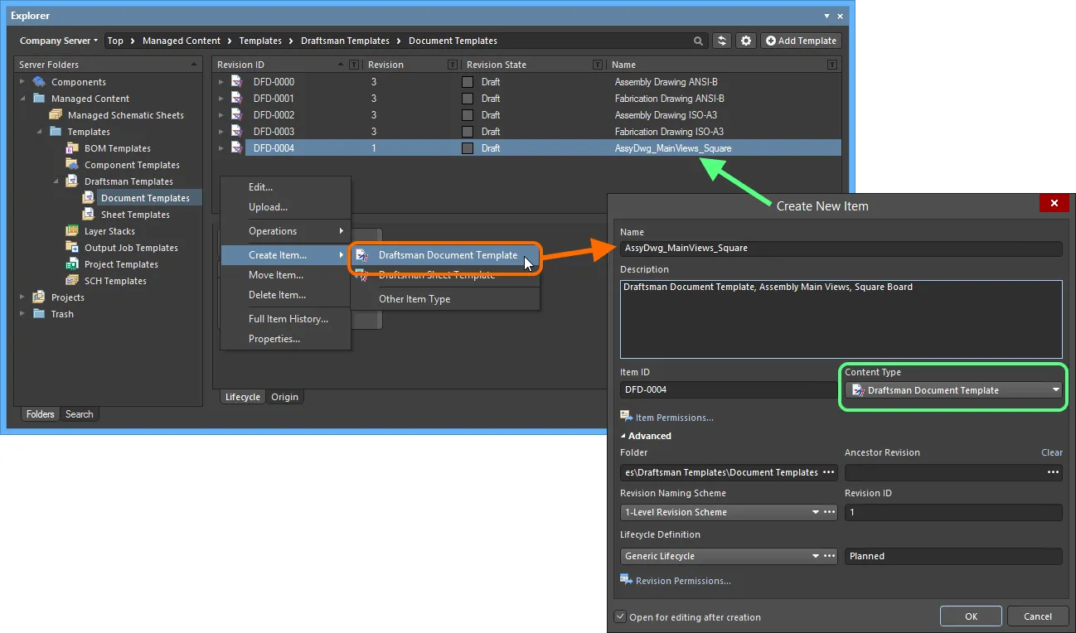
Task: Click the Output Job Templates folder icon
Action: [72, 248]
